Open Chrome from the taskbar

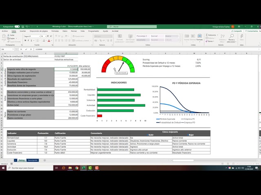77,168
